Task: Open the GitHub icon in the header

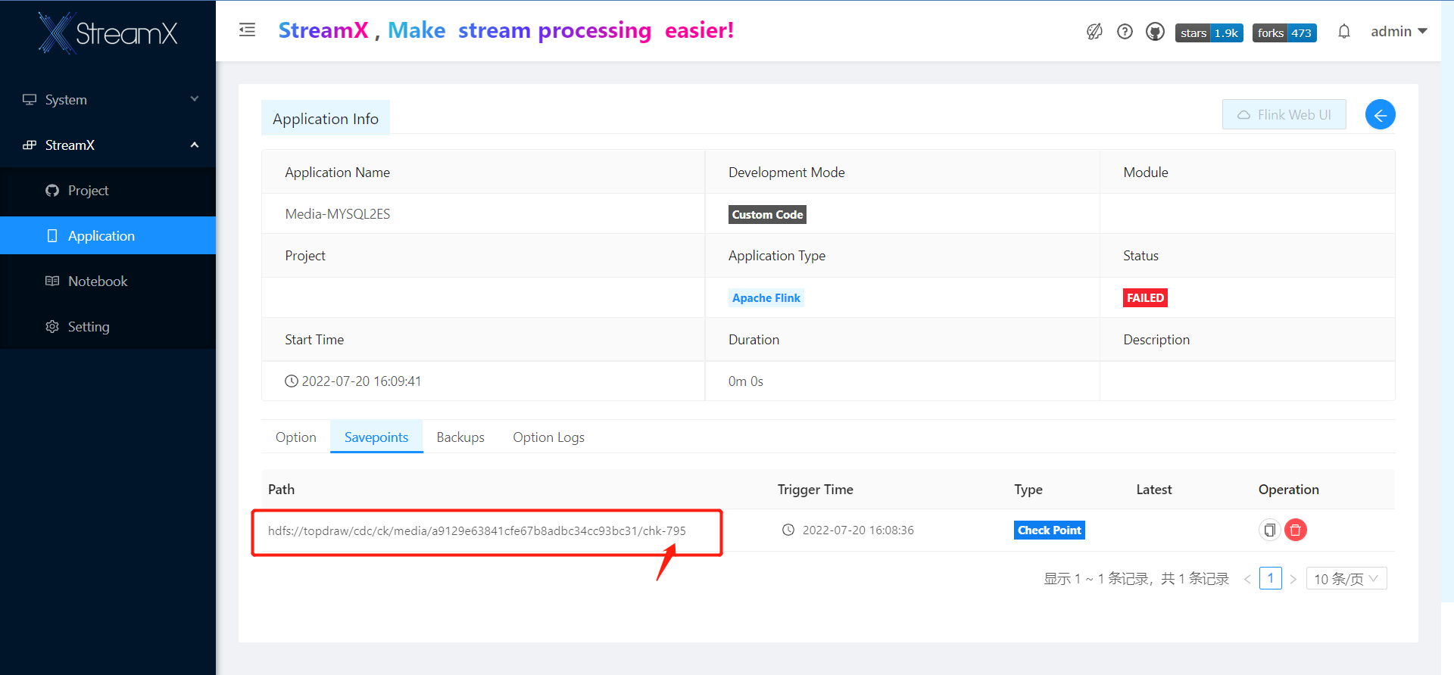Action: (x=1155, y=32)
